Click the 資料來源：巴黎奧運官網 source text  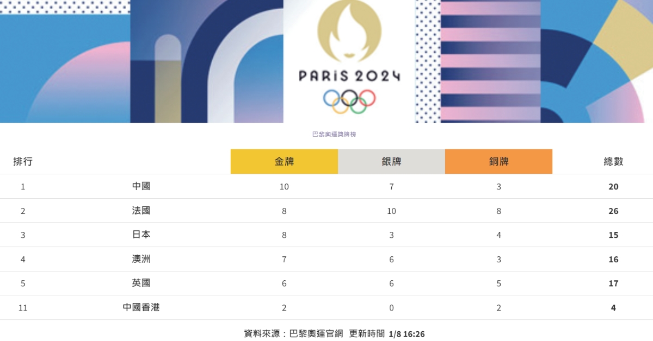293,333
